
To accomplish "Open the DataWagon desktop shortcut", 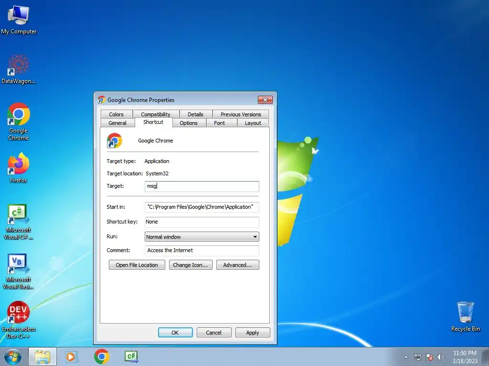I will 19,69.
